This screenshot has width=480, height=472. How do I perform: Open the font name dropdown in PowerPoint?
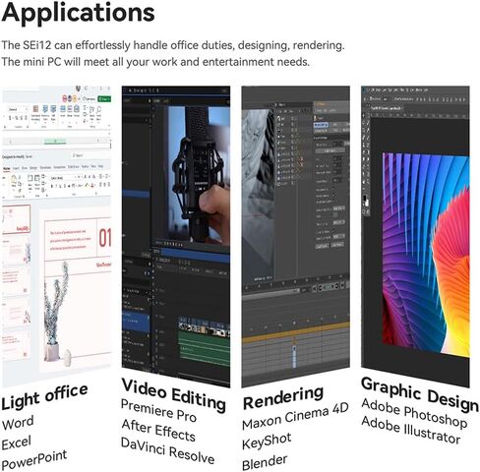pos(62,178)
